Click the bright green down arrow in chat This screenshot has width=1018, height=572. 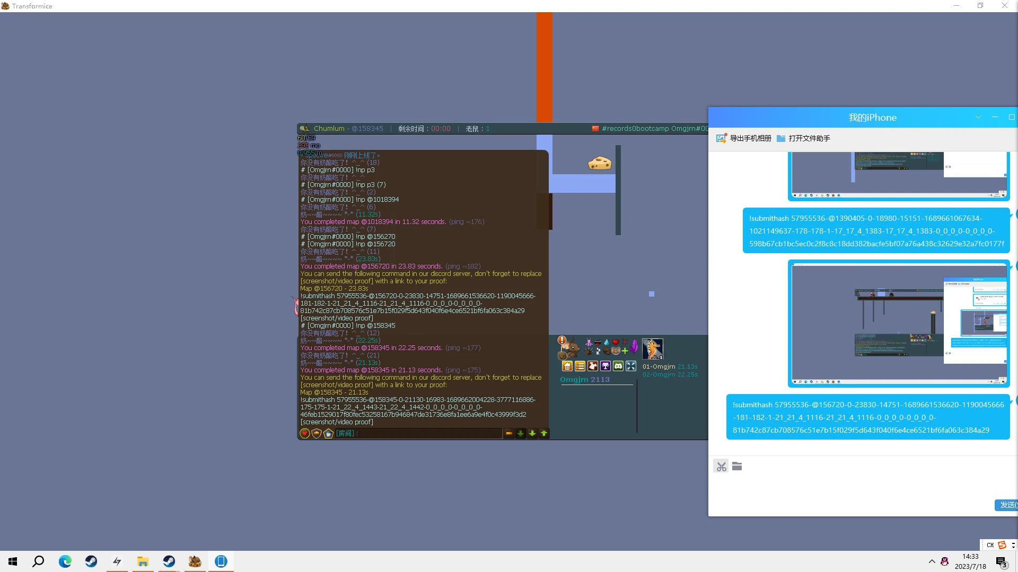(x=532, y=433)
